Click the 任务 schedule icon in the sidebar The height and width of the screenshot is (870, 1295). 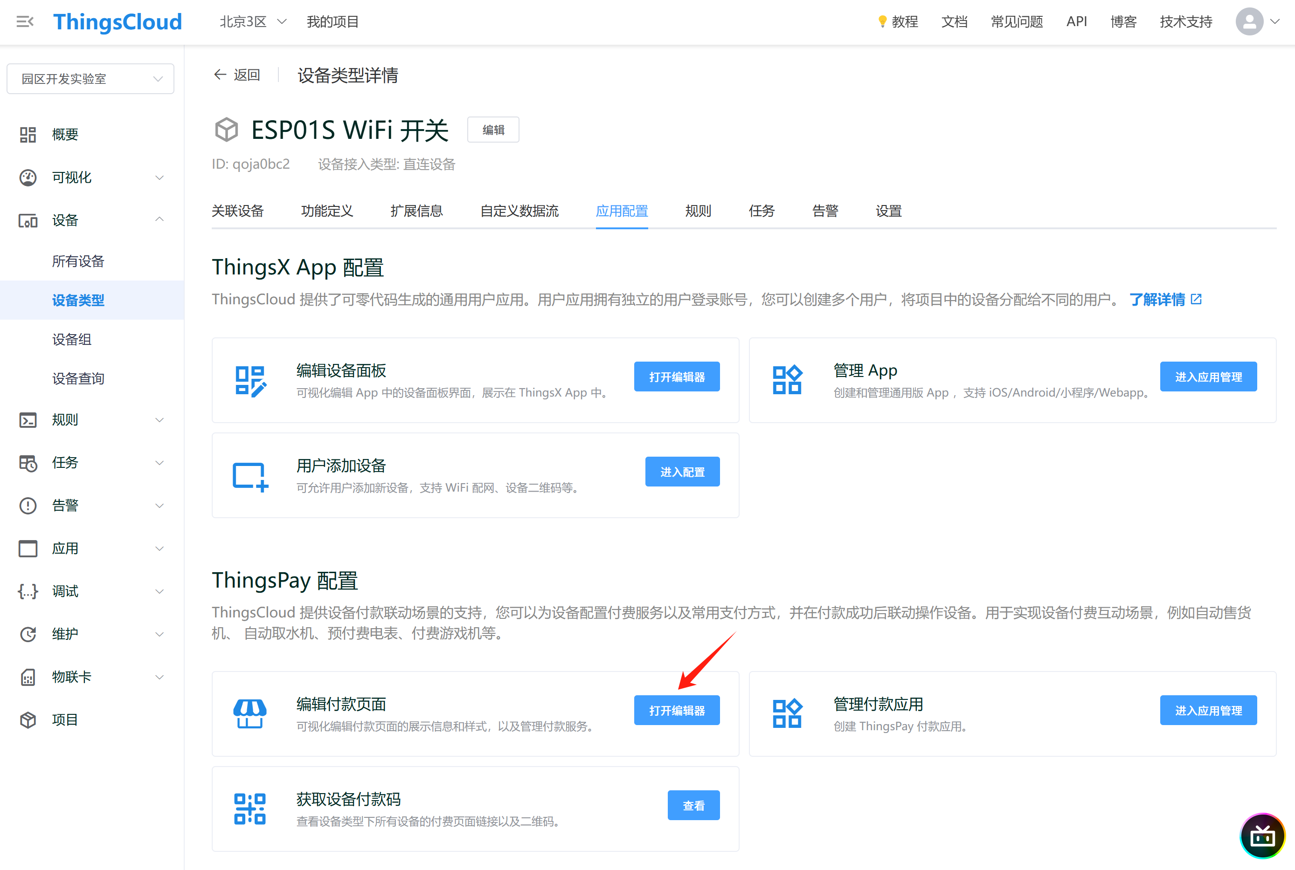click(28, 463)
